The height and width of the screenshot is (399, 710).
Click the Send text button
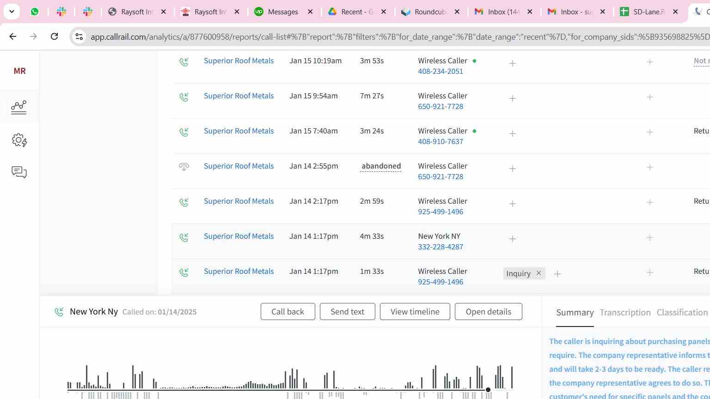coord(347,312)
